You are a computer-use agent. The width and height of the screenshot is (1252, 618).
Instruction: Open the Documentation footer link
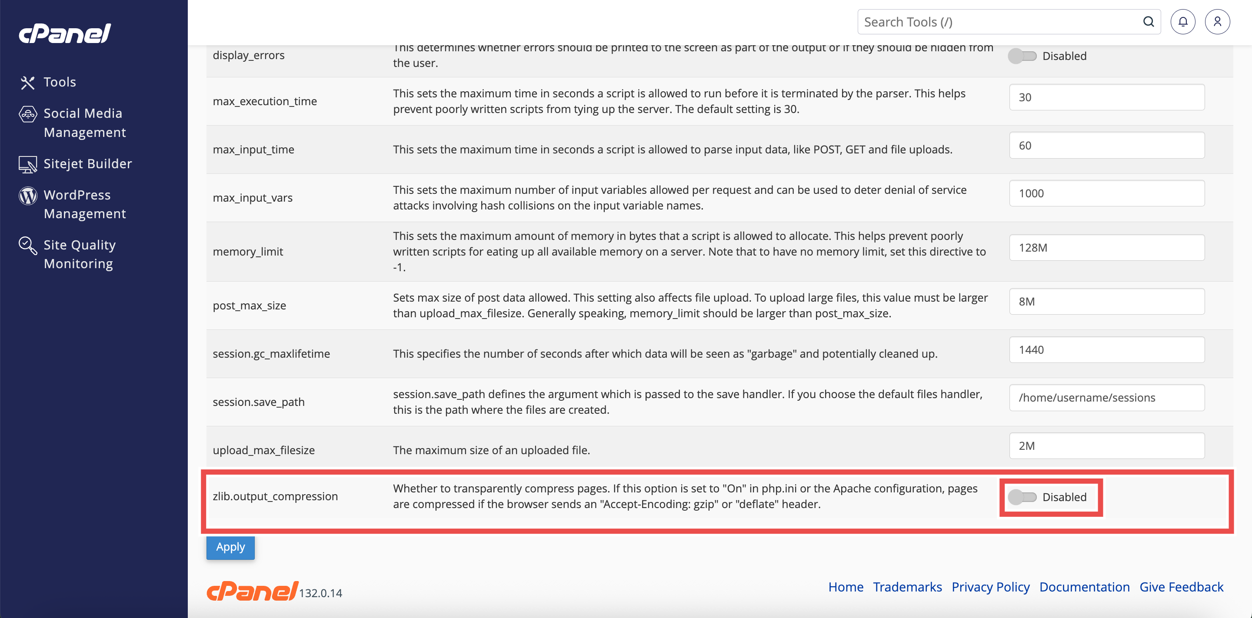pyautogui.click(x=1084, y=587)
